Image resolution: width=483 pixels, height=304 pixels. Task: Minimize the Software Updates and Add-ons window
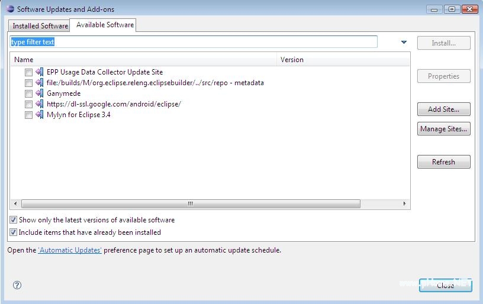pos(434,9)
